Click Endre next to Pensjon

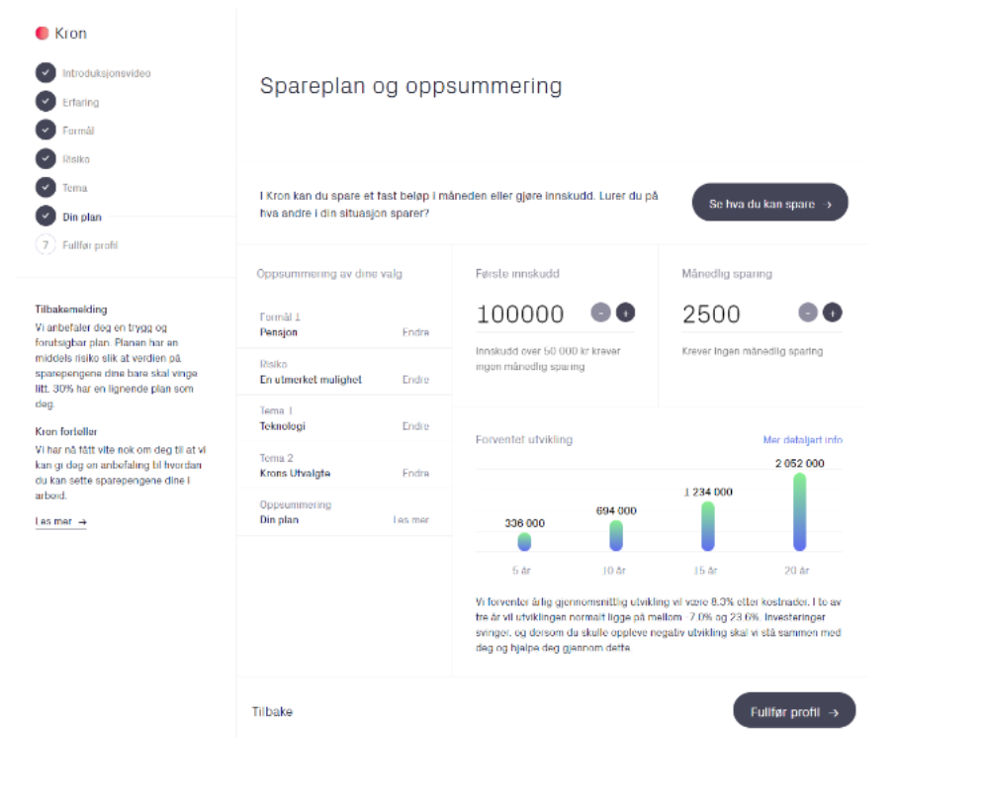click(x=415, y=332)
